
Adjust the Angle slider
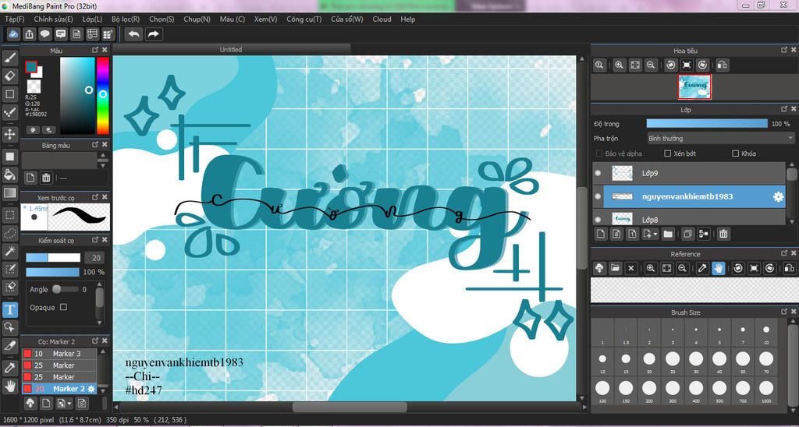66,289
